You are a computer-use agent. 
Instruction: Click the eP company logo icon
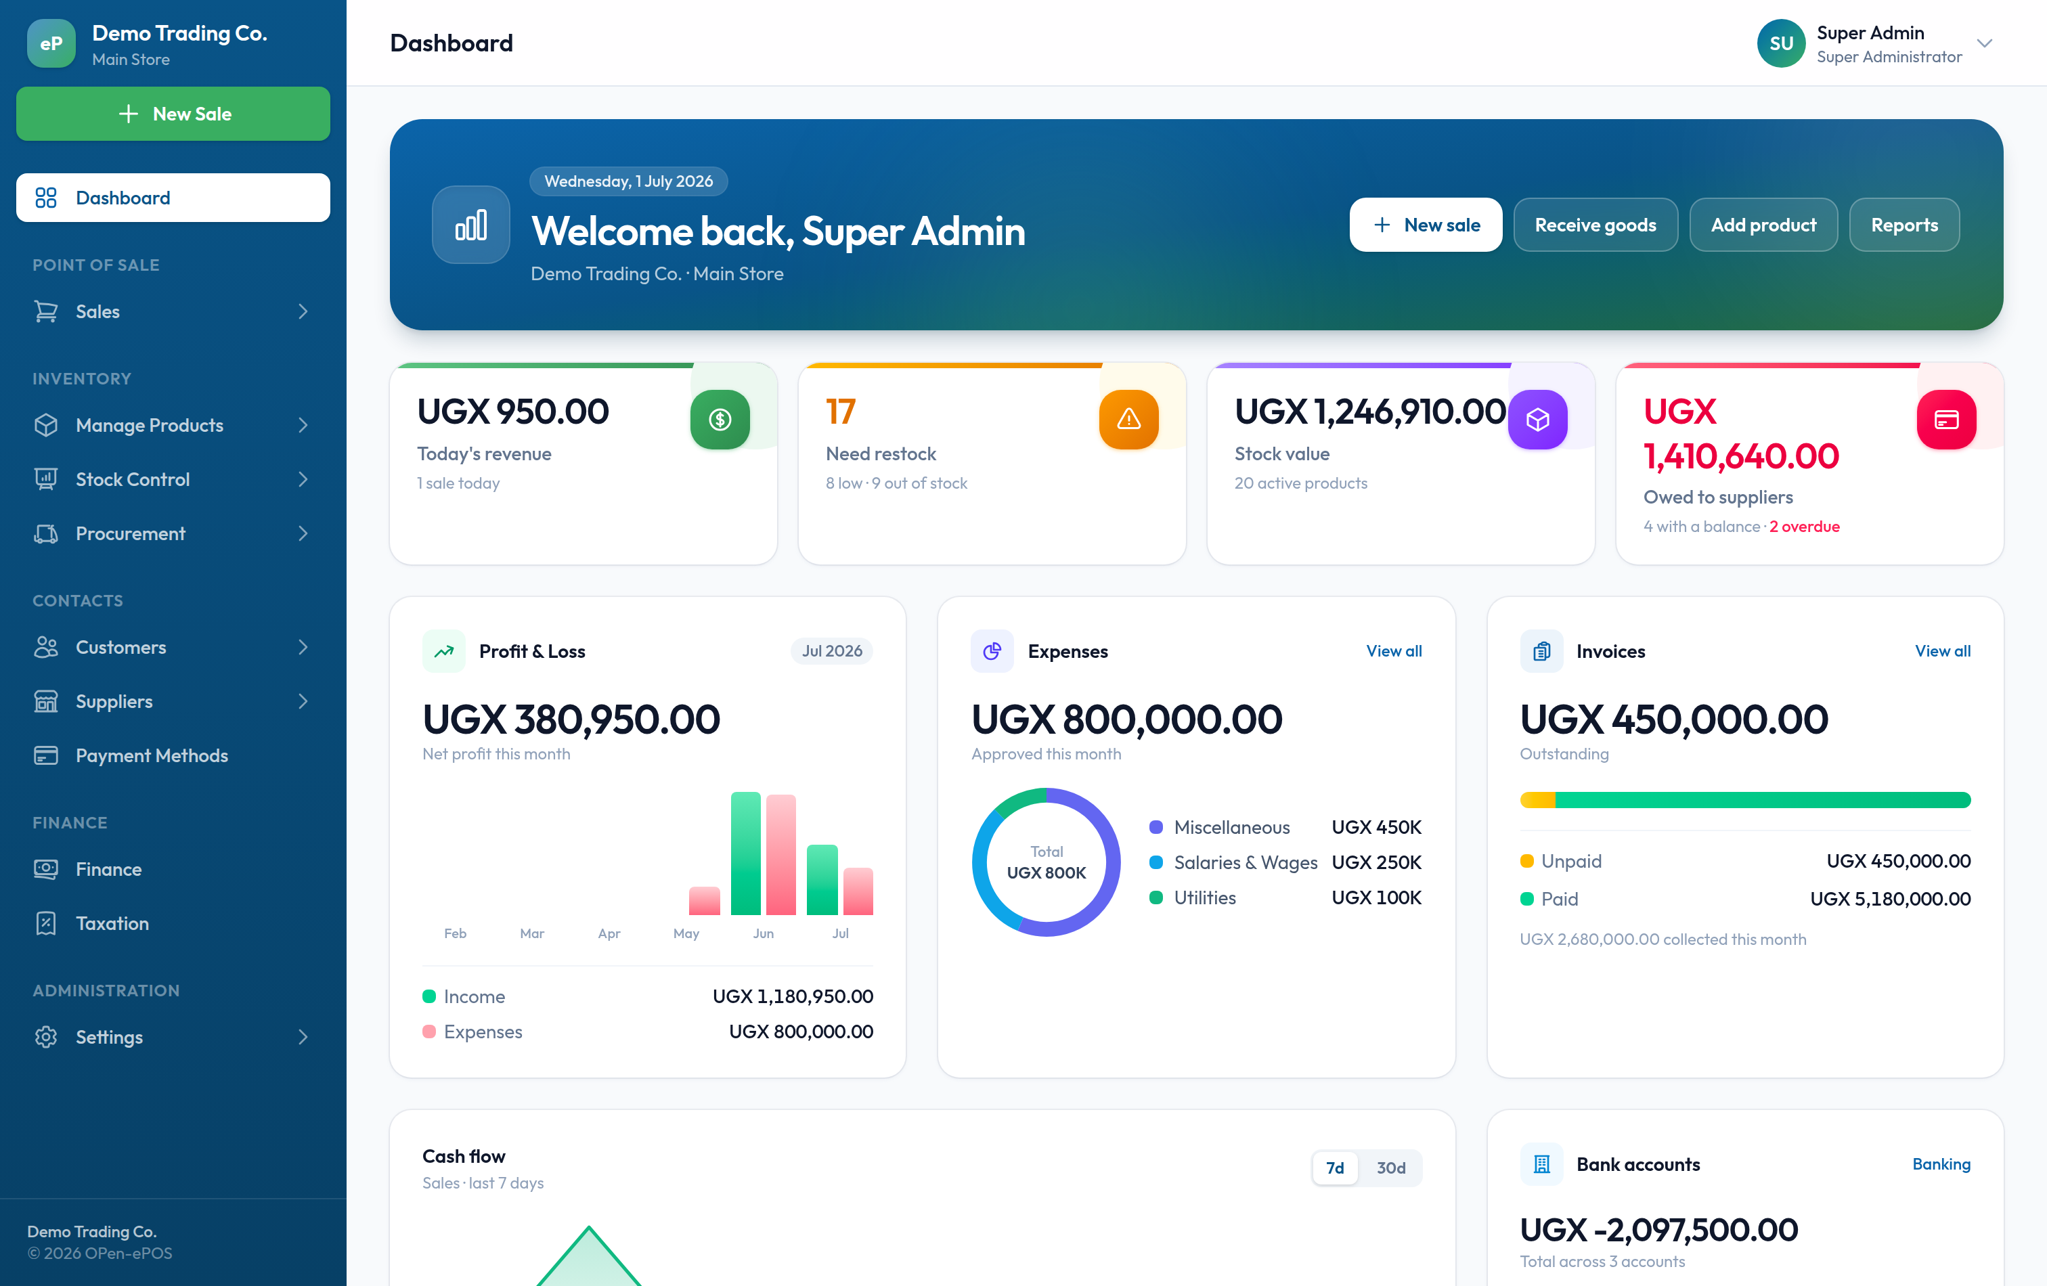click(51, 43)
